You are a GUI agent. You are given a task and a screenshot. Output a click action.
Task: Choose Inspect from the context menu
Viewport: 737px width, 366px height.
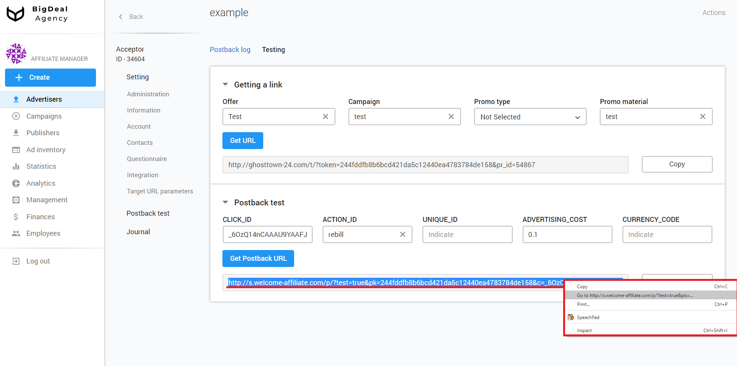(x=584, y=330)
